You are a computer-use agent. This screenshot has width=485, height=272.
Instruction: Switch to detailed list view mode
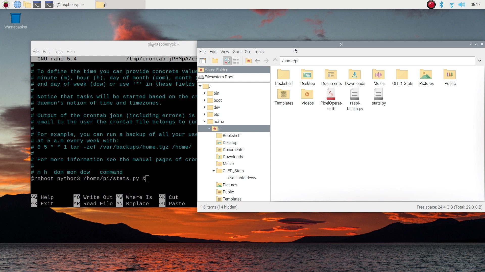click(x=236, y=61)
